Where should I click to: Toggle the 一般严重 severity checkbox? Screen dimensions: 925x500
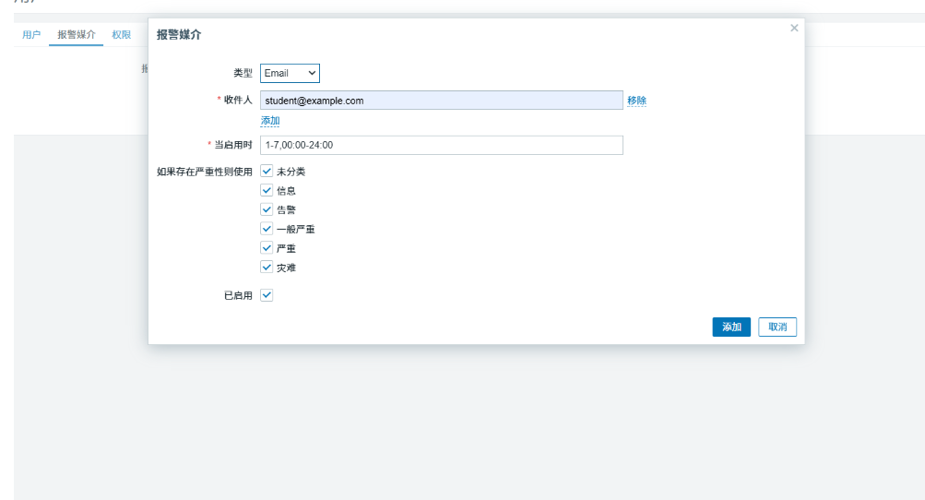pos(267,229)
